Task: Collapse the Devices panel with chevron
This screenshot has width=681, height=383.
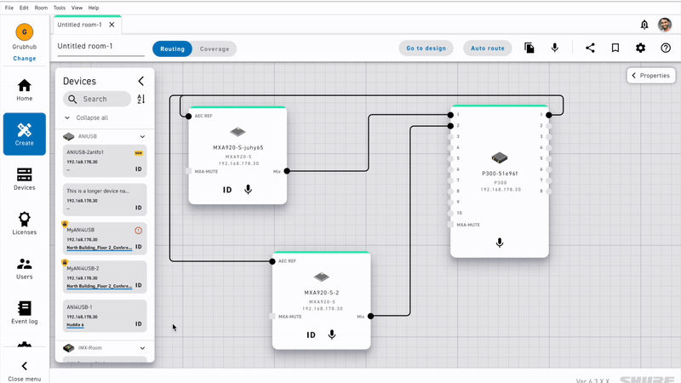Action: coord(141,81)
